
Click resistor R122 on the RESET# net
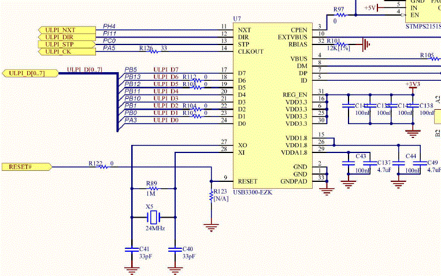click(103, 167)
